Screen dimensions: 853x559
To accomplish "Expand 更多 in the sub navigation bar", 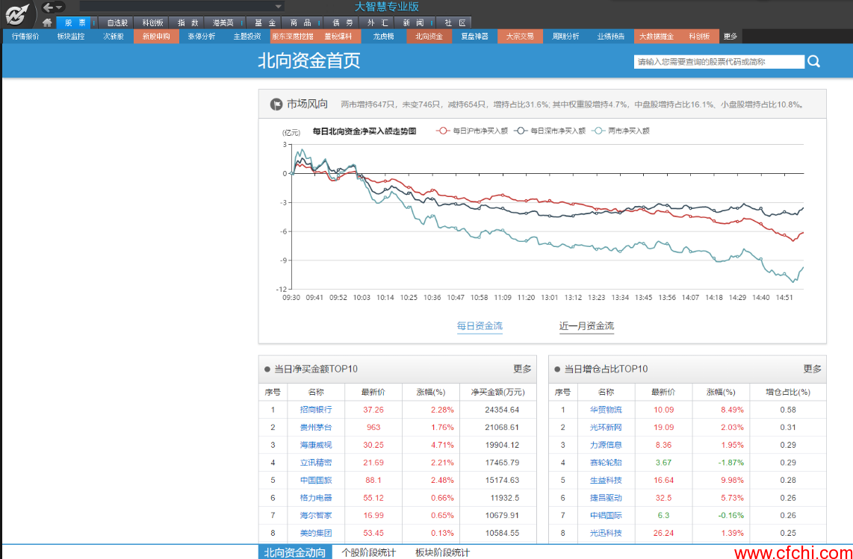I will 730,37.
